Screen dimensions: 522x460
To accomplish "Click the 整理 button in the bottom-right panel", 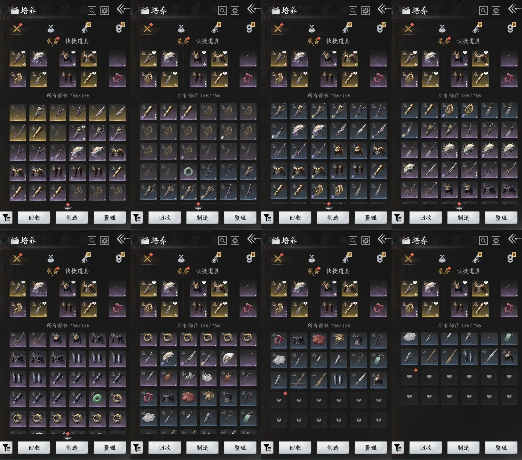I will 501,448.
